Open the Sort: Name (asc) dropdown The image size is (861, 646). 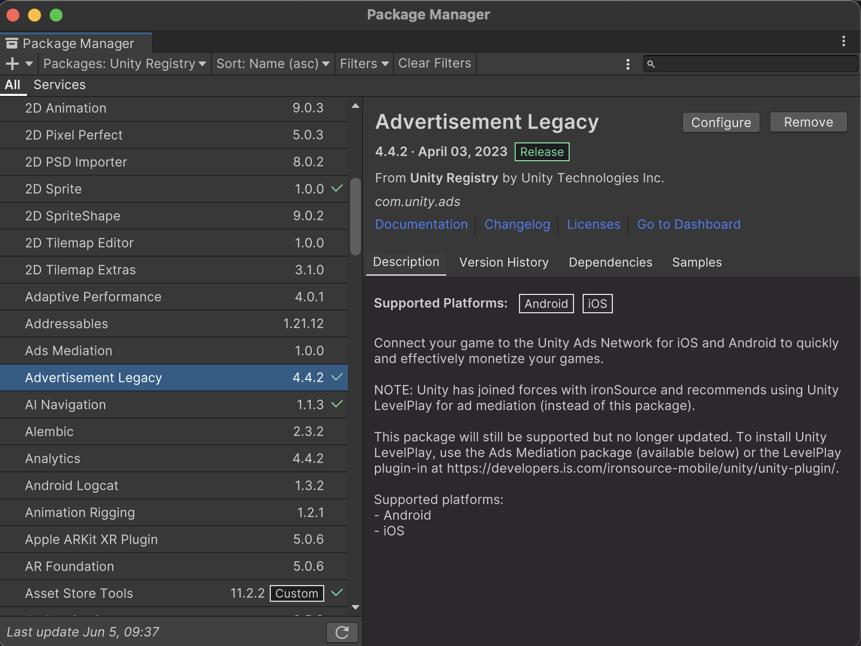coord(273,64)
